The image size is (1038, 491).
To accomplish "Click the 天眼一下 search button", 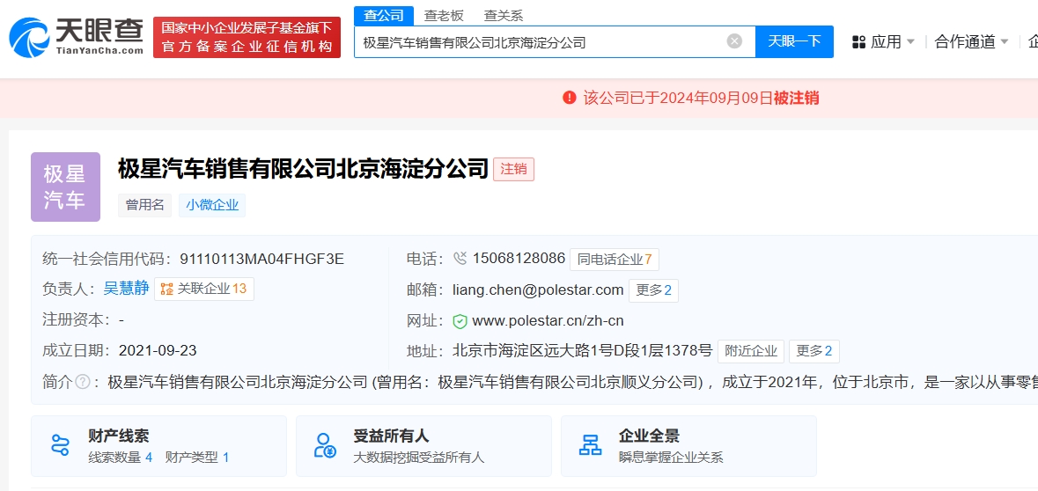I will click(794, 41).
